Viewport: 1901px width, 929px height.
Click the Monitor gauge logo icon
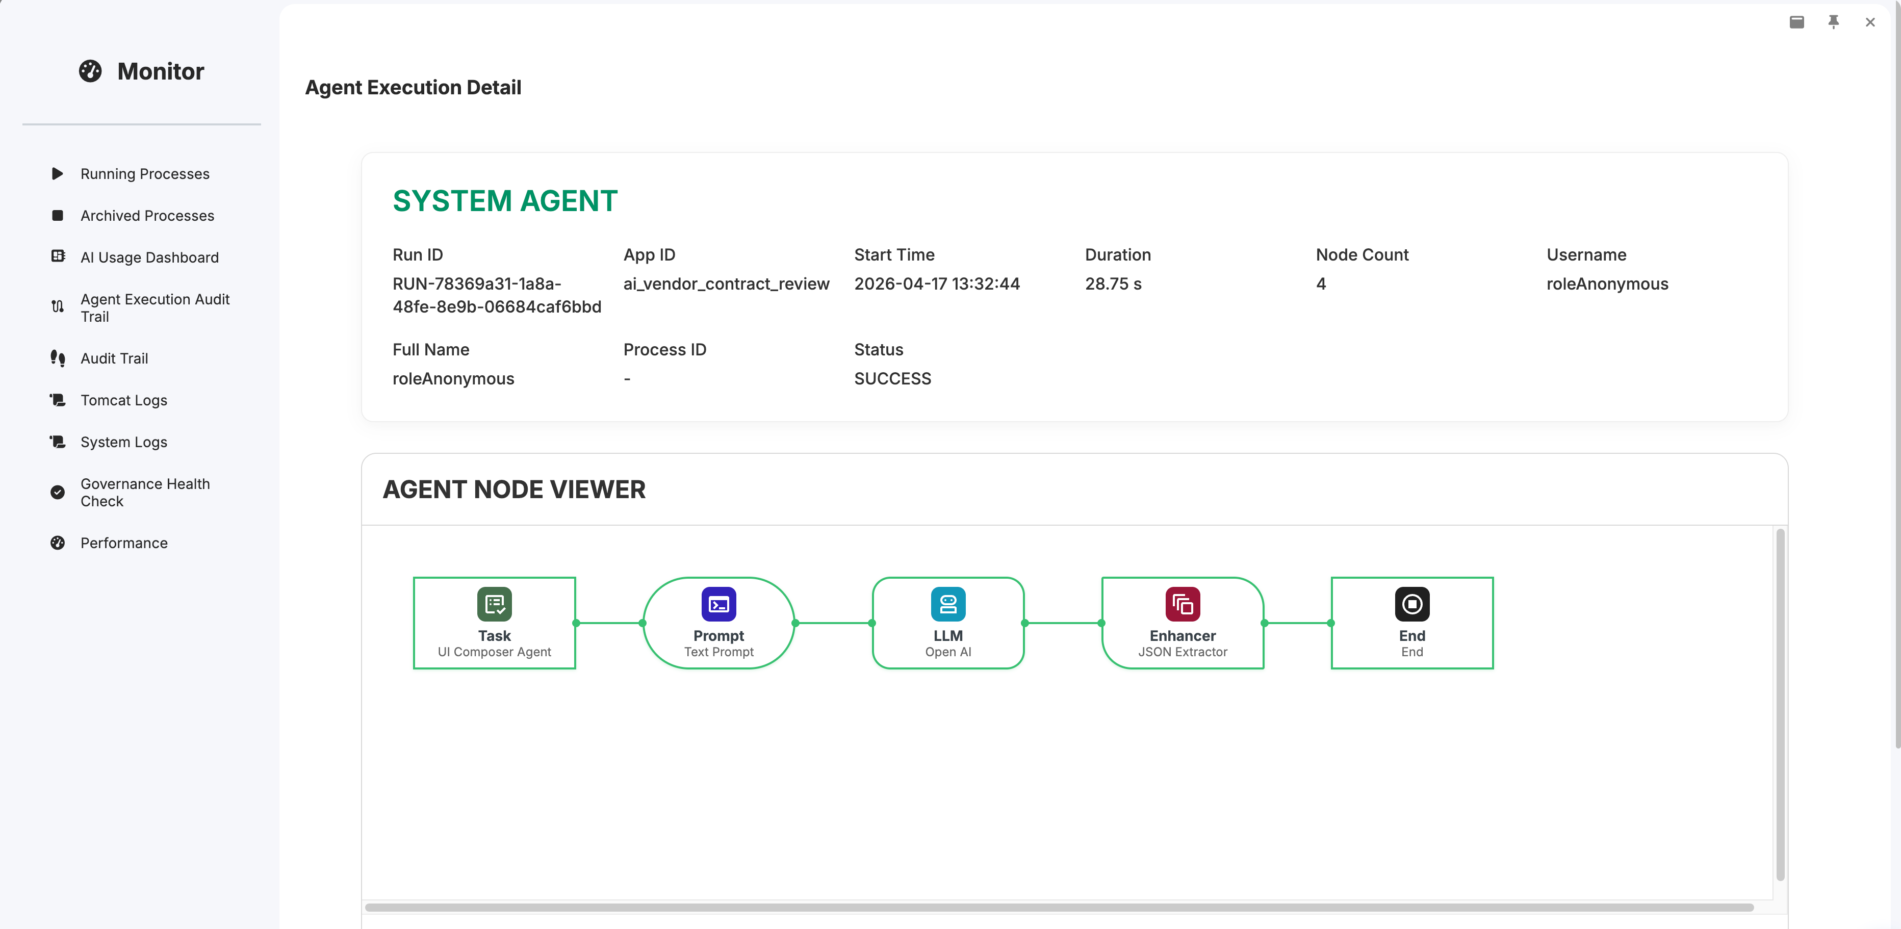pos(90,71)
